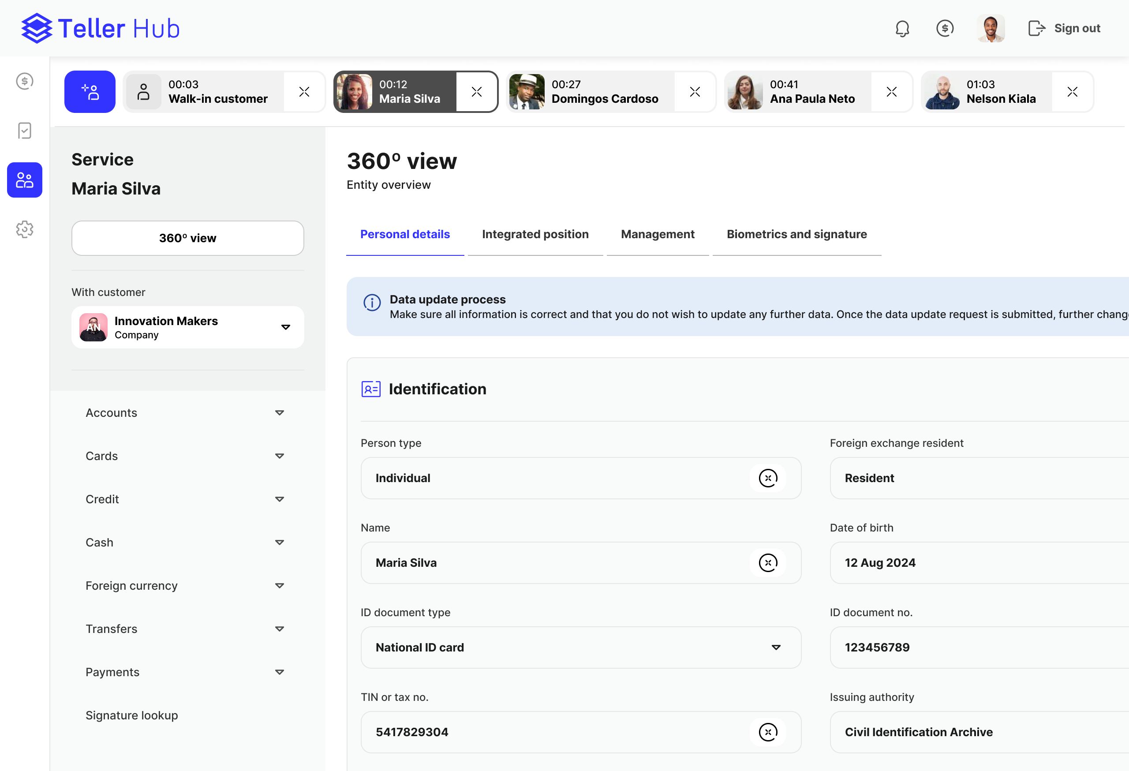Open the notifications bell icon

902,28
